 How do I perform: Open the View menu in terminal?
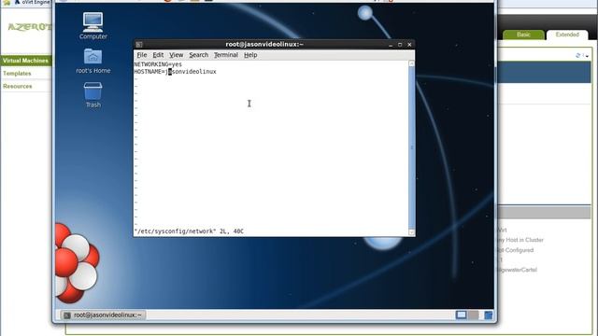click(x=177, y=55)
